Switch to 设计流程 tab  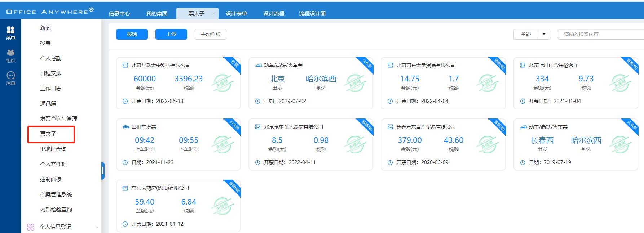(274, 14)
